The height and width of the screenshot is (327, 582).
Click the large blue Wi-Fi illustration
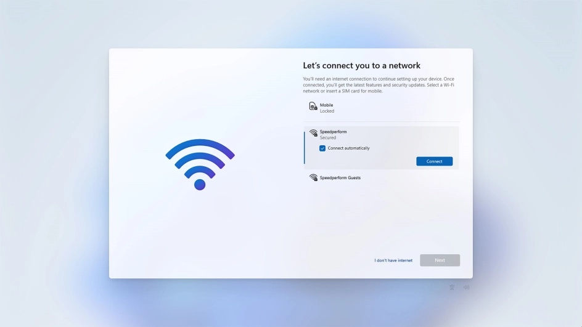click(200, 164)
